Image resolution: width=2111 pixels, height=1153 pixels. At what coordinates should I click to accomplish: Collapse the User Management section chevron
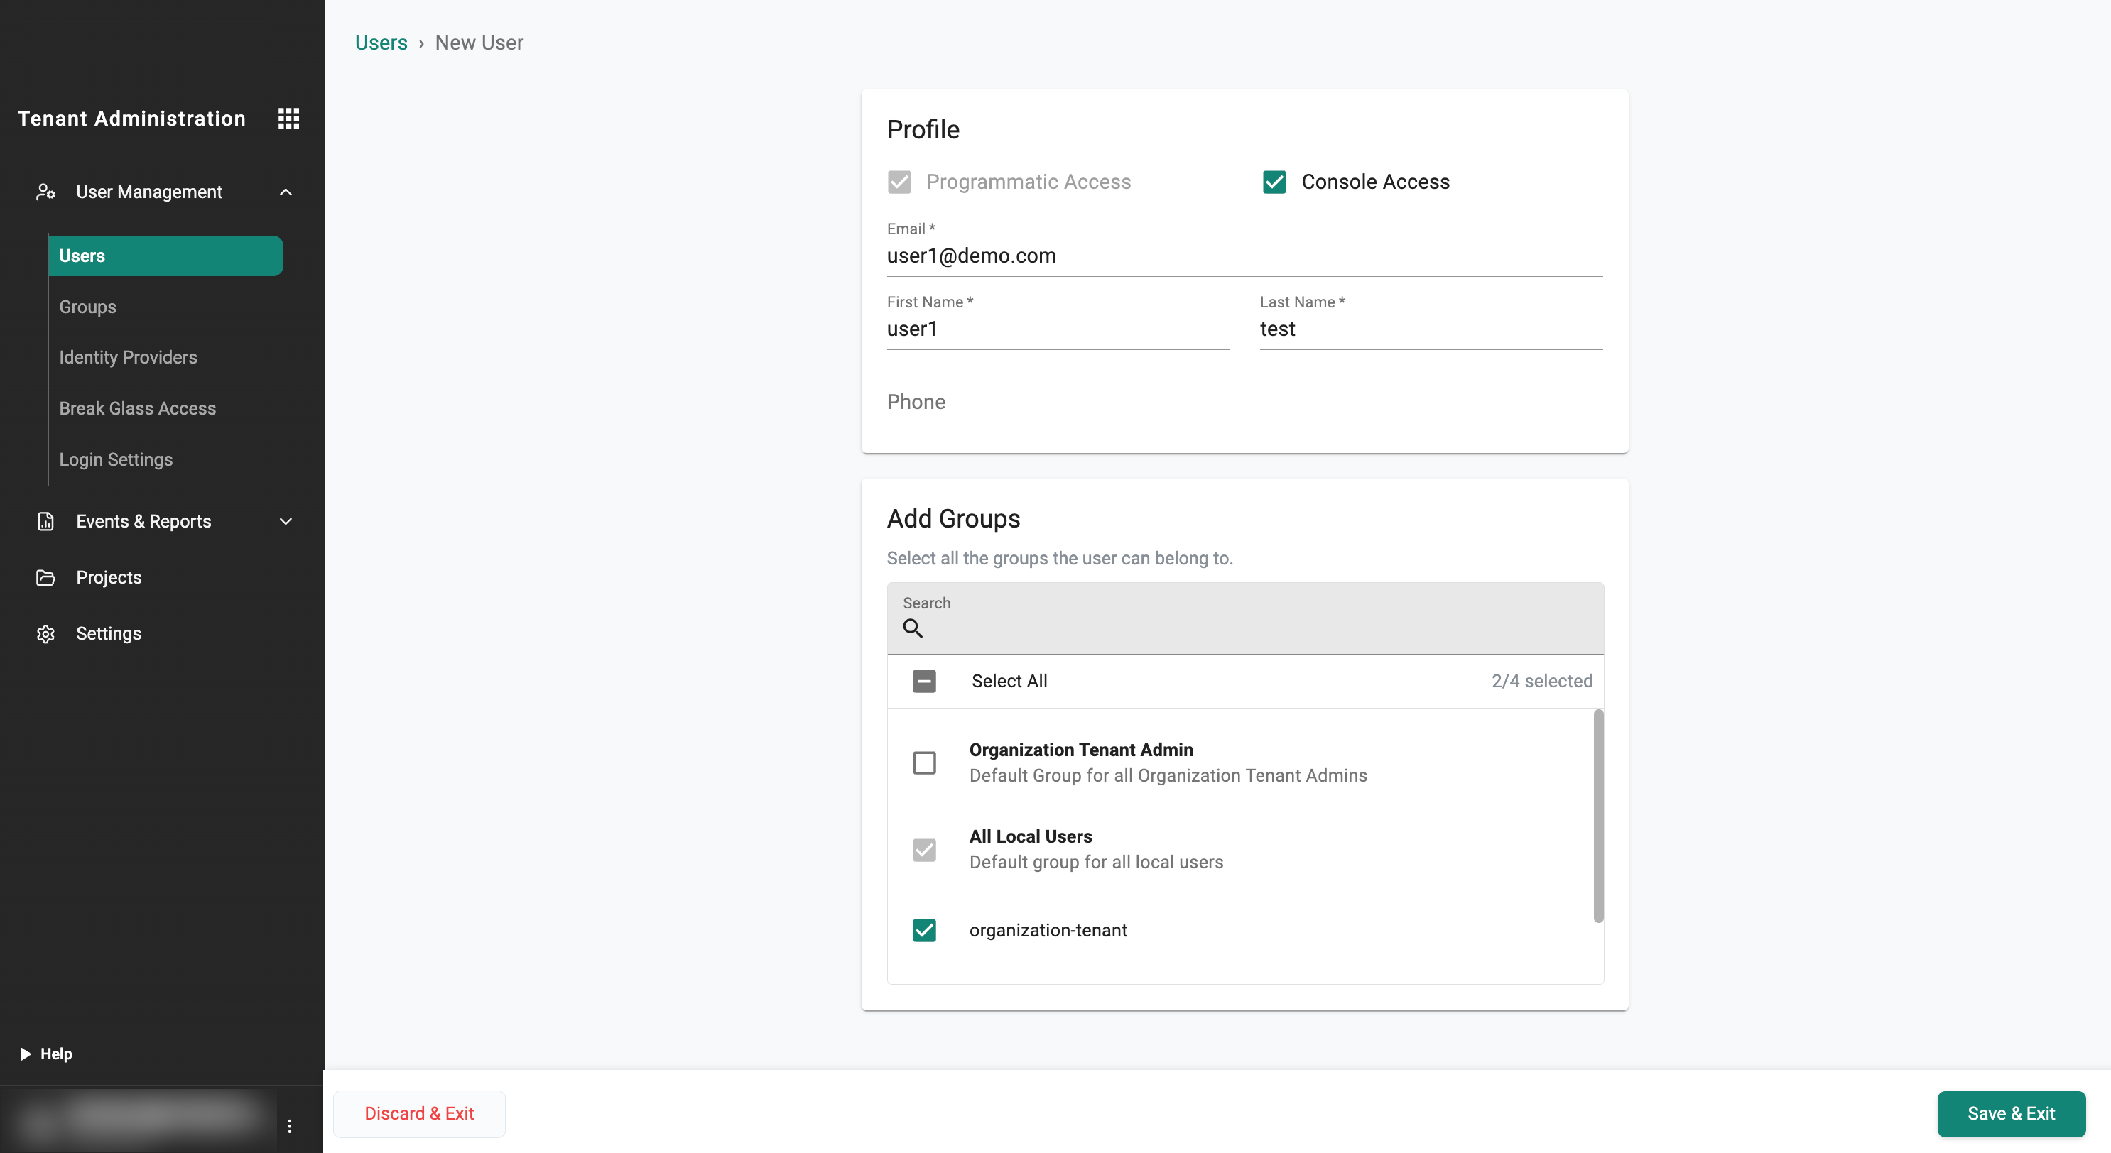click(285, 192)
